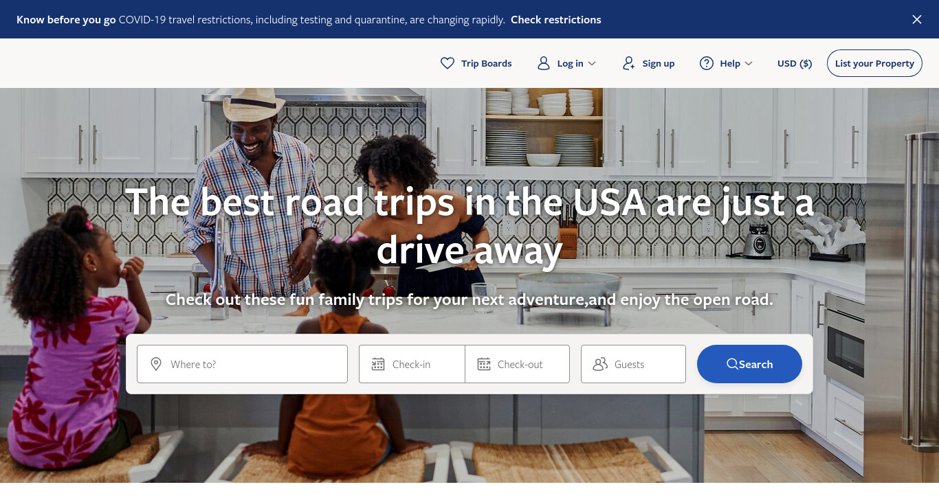Viewport: 939px width, 500px height.
Task: Click the 'Know before you go' text
Action: (66, 20)
